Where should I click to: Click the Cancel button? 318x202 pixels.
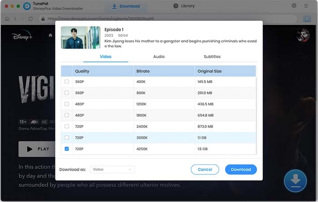click(x=205, y=169)
